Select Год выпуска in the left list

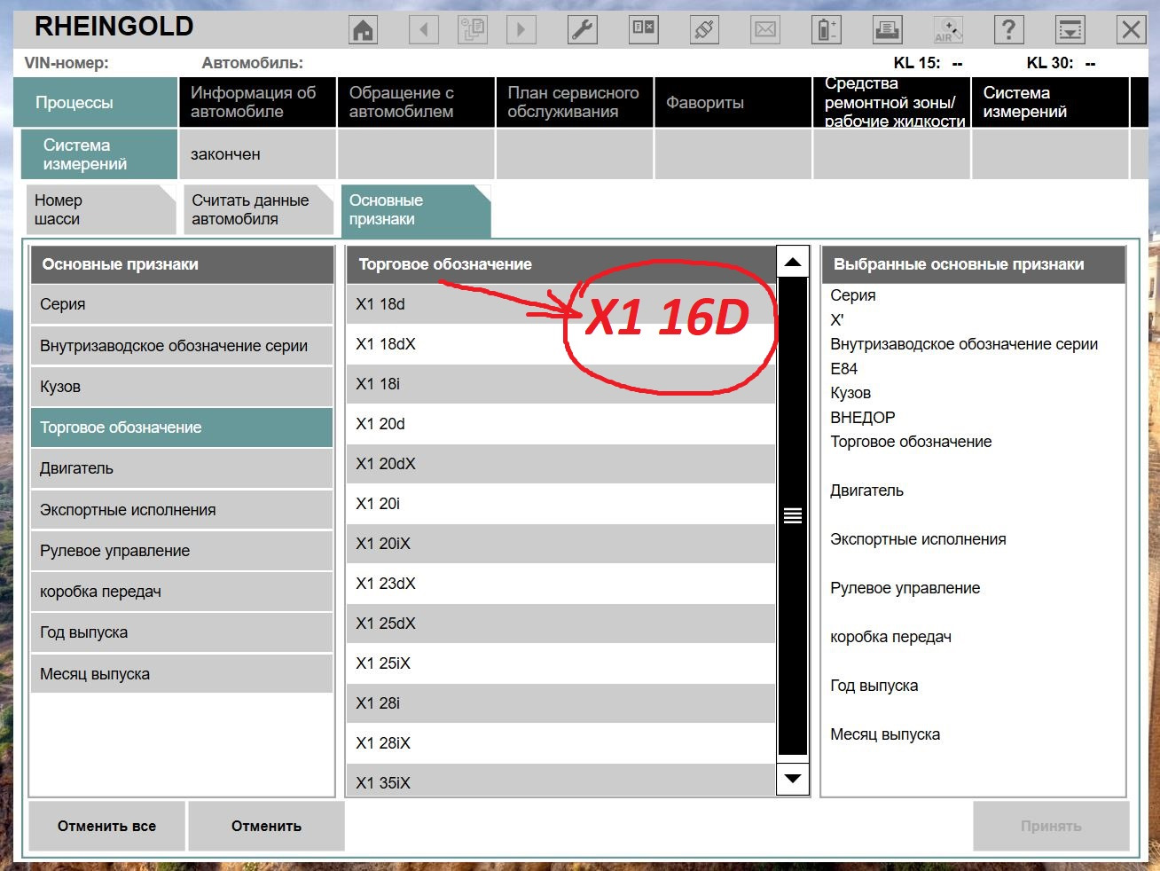tap(182, 632)
